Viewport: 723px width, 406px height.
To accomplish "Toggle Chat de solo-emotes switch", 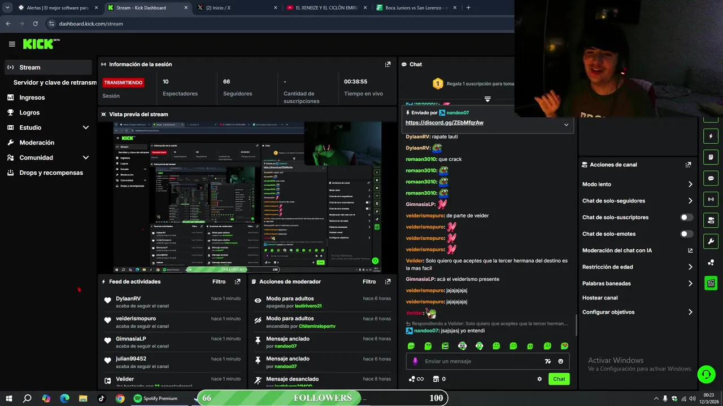I will pos(687,234).
